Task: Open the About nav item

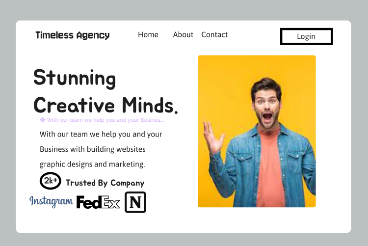Action: coord(183,35)
